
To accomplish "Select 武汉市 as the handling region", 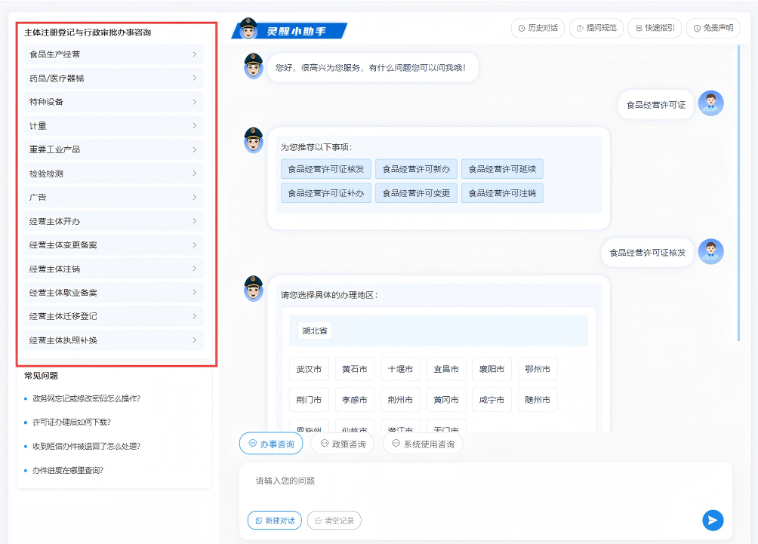I will click(309, 369).
